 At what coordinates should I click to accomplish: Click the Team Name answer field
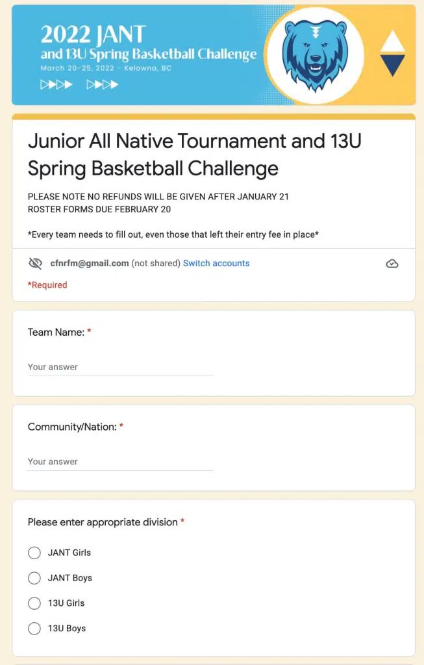coord(120,367)
